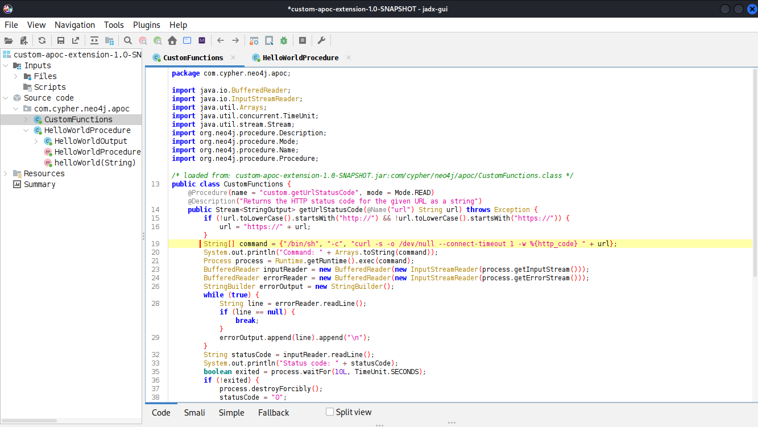Open the debugger via green bug icon
This screenshot has height=427, width=758.
point(284,40)
